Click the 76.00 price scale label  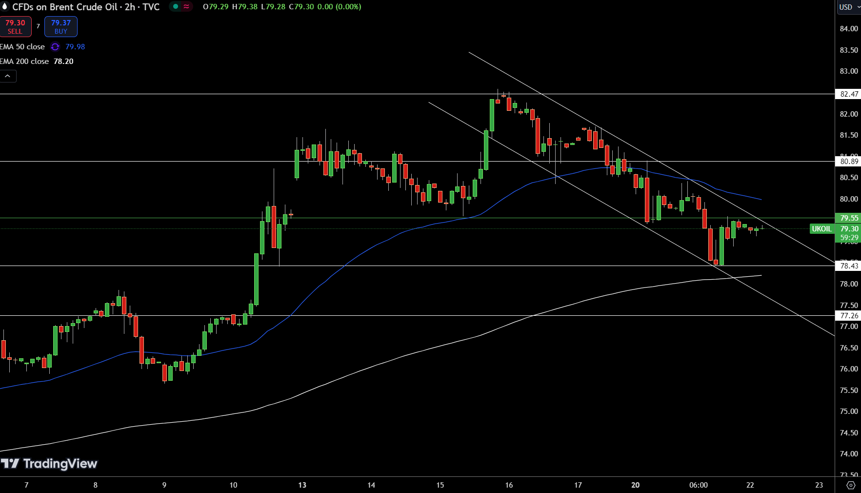[849, 369]
